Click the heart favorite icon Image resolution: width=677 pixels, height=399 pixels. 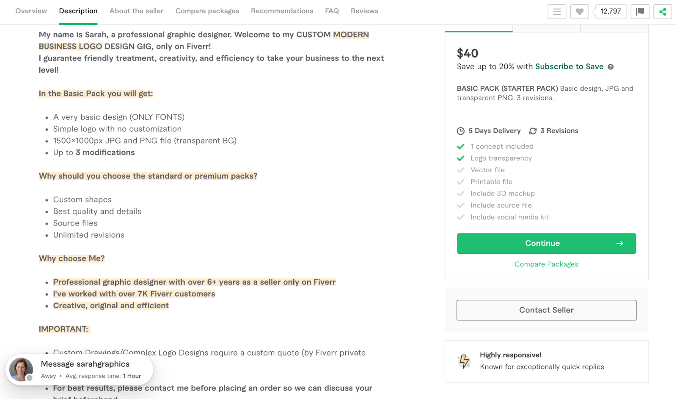[x=579, y=11]
